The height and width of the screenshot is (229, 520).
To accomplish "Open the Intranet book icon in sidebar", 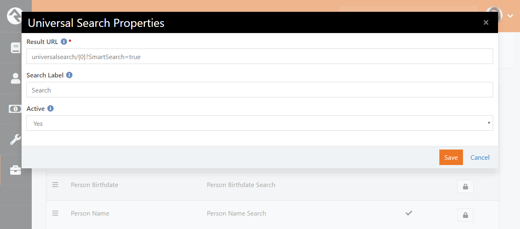I will pos(15,48).
